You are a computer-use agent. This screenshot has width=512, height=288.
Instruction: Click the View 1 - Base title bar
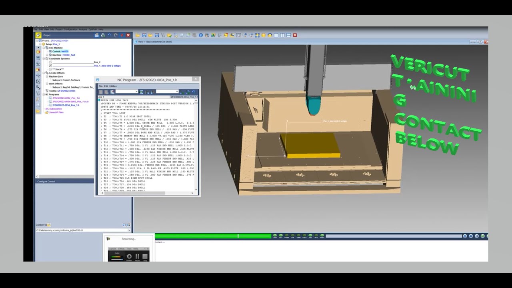click(310, 42)
